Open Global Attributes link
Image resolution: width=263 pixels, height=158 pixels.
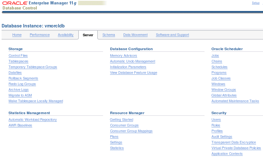click(x=224, y=96)
